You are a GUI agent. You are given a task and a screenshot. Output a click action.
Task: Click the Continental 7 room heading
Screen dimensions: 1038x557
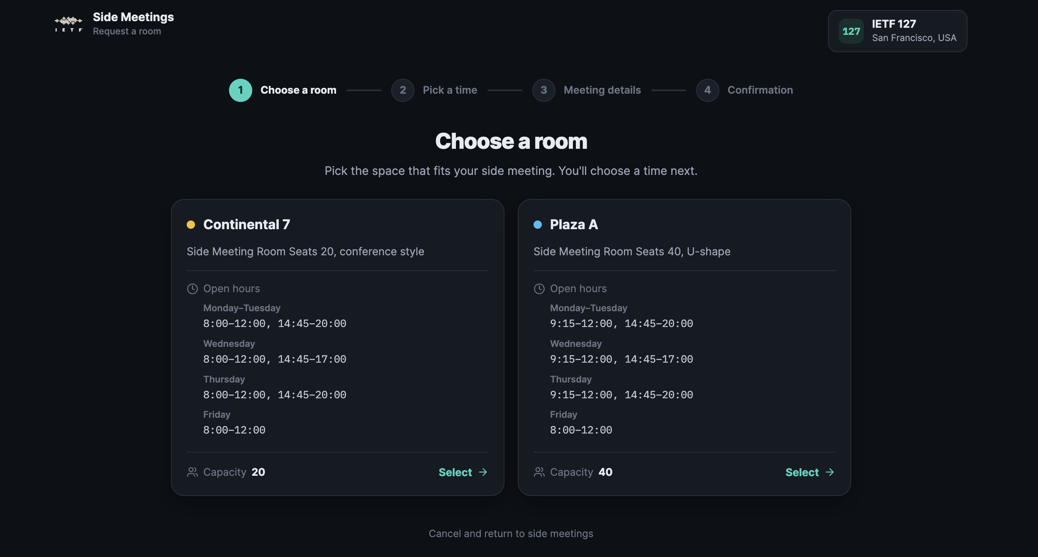coord(246,225)
